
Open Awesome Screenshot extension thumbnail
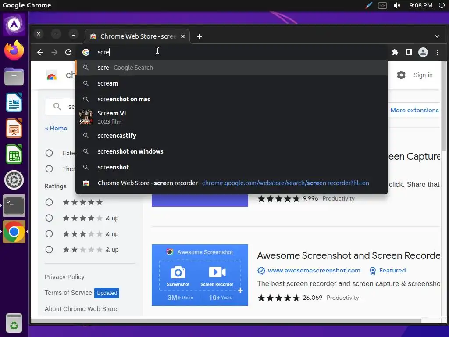[200, 275]
